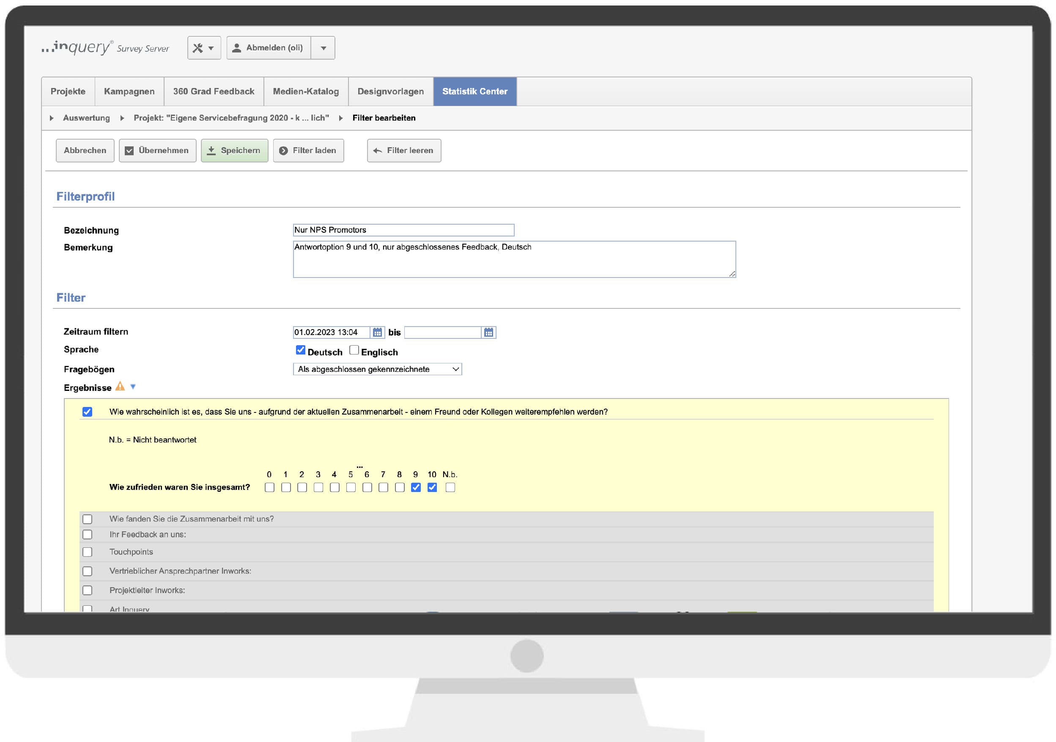Click the empty end date field
The height and width of the screenshot is (742, 1056).
click(x=443, y=332)
